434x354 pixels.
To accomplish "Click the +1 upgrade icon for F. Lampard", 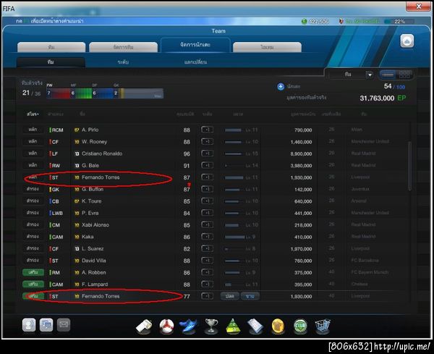I will click(x=207, y=285).
